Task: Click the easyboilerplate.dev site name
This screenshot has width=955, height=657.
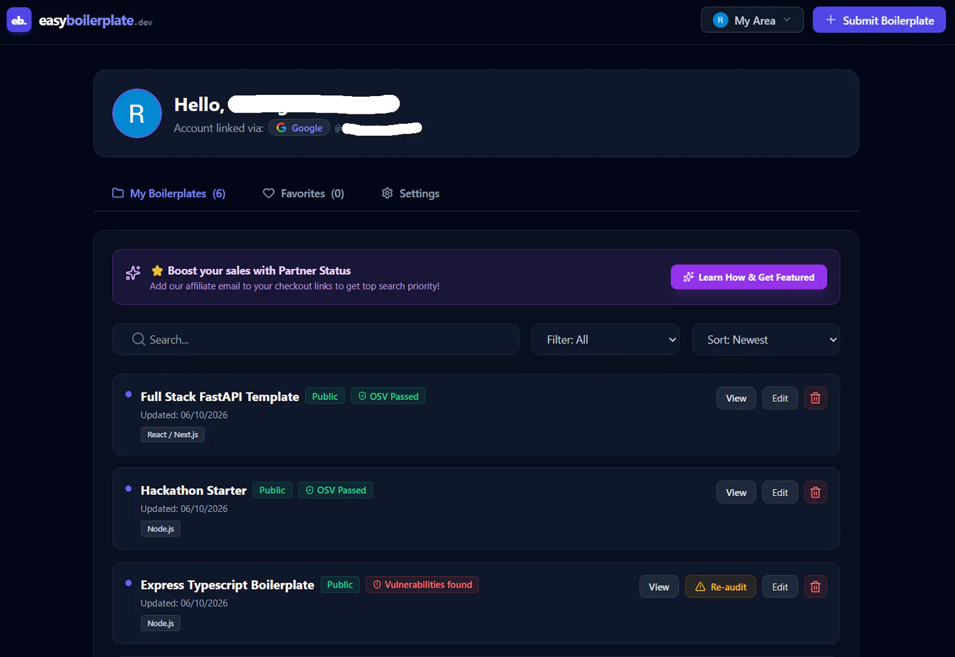Action: coord(95,21)
